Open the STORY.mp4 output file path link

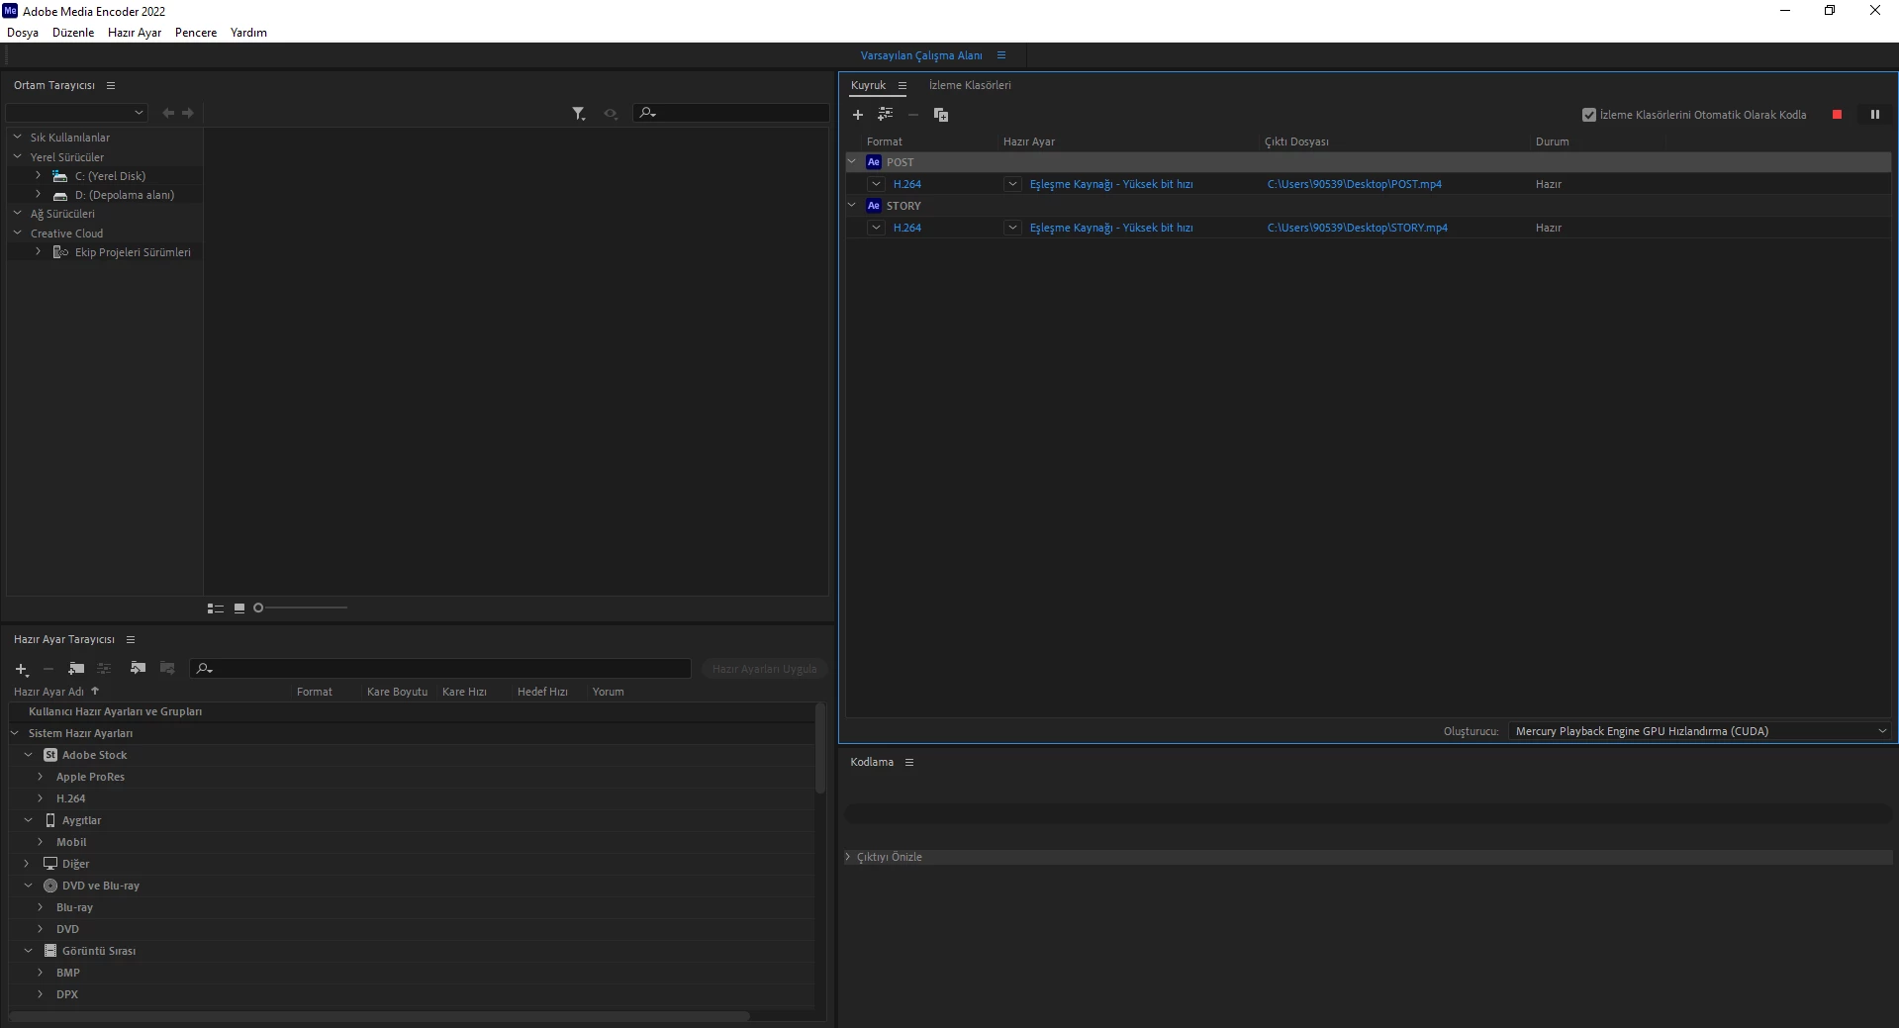tap(1358, 228)
